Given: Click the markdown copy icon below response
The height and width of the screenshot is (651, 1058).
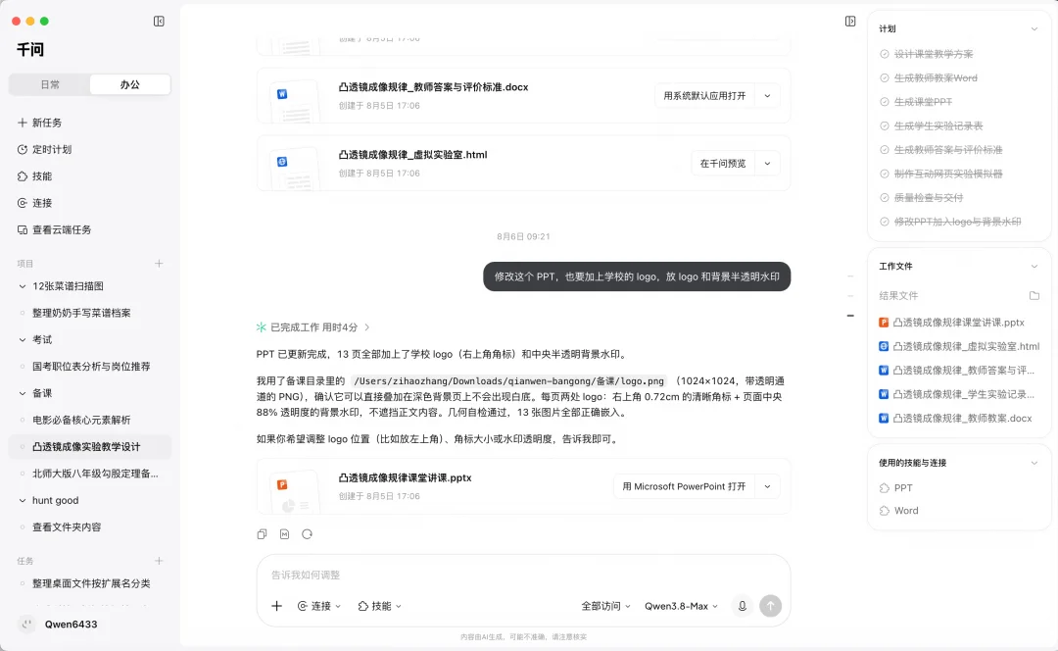Looking at the screenshot, I should coord(285,534).
